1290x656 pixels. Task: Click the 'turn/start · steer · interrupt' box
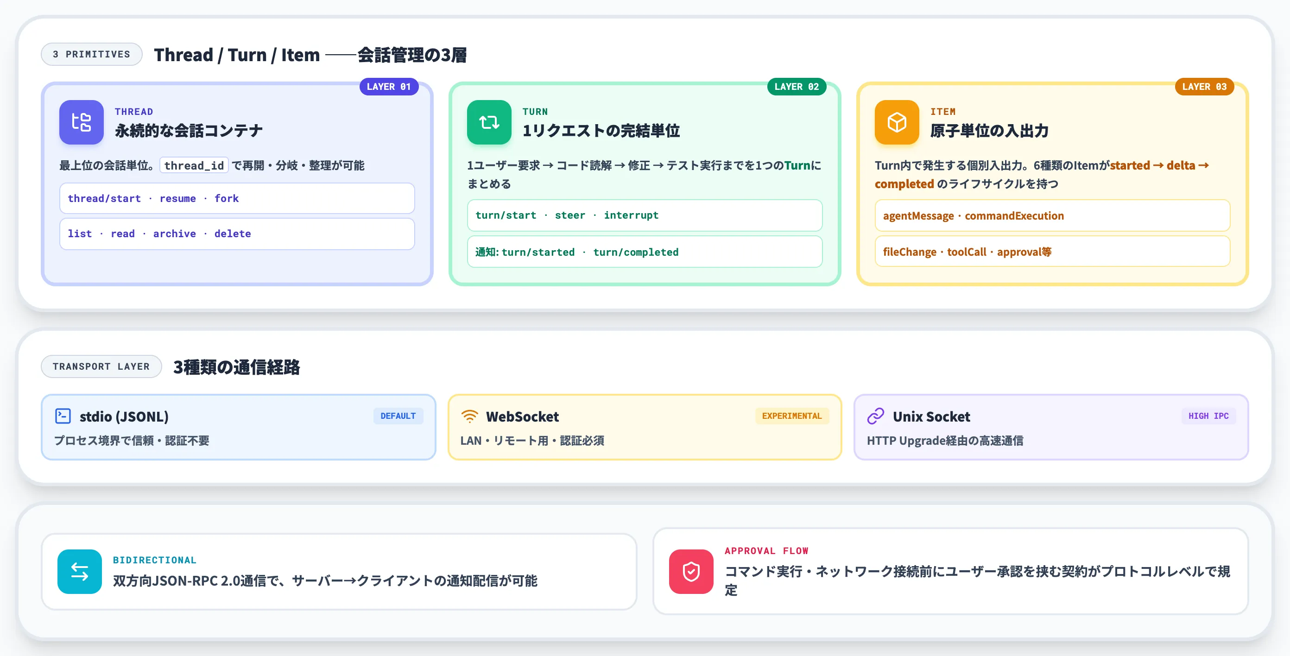[x=645, y=215]
